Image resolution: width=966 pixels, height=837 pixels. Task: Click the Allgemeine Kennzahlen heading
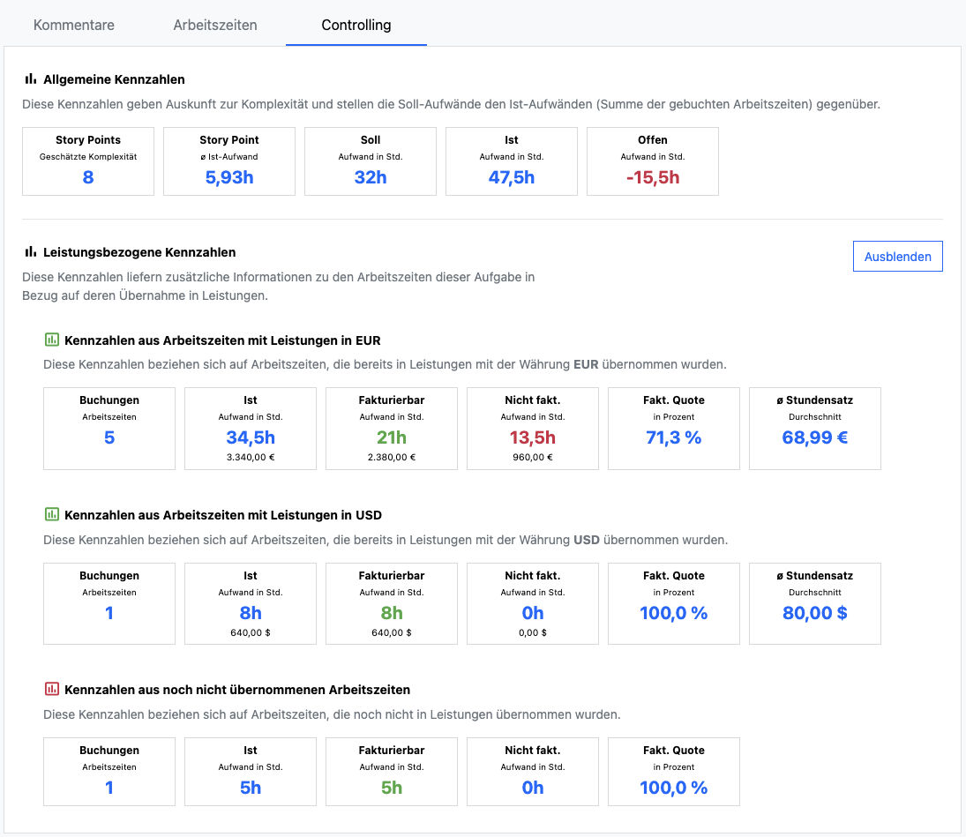114,79
